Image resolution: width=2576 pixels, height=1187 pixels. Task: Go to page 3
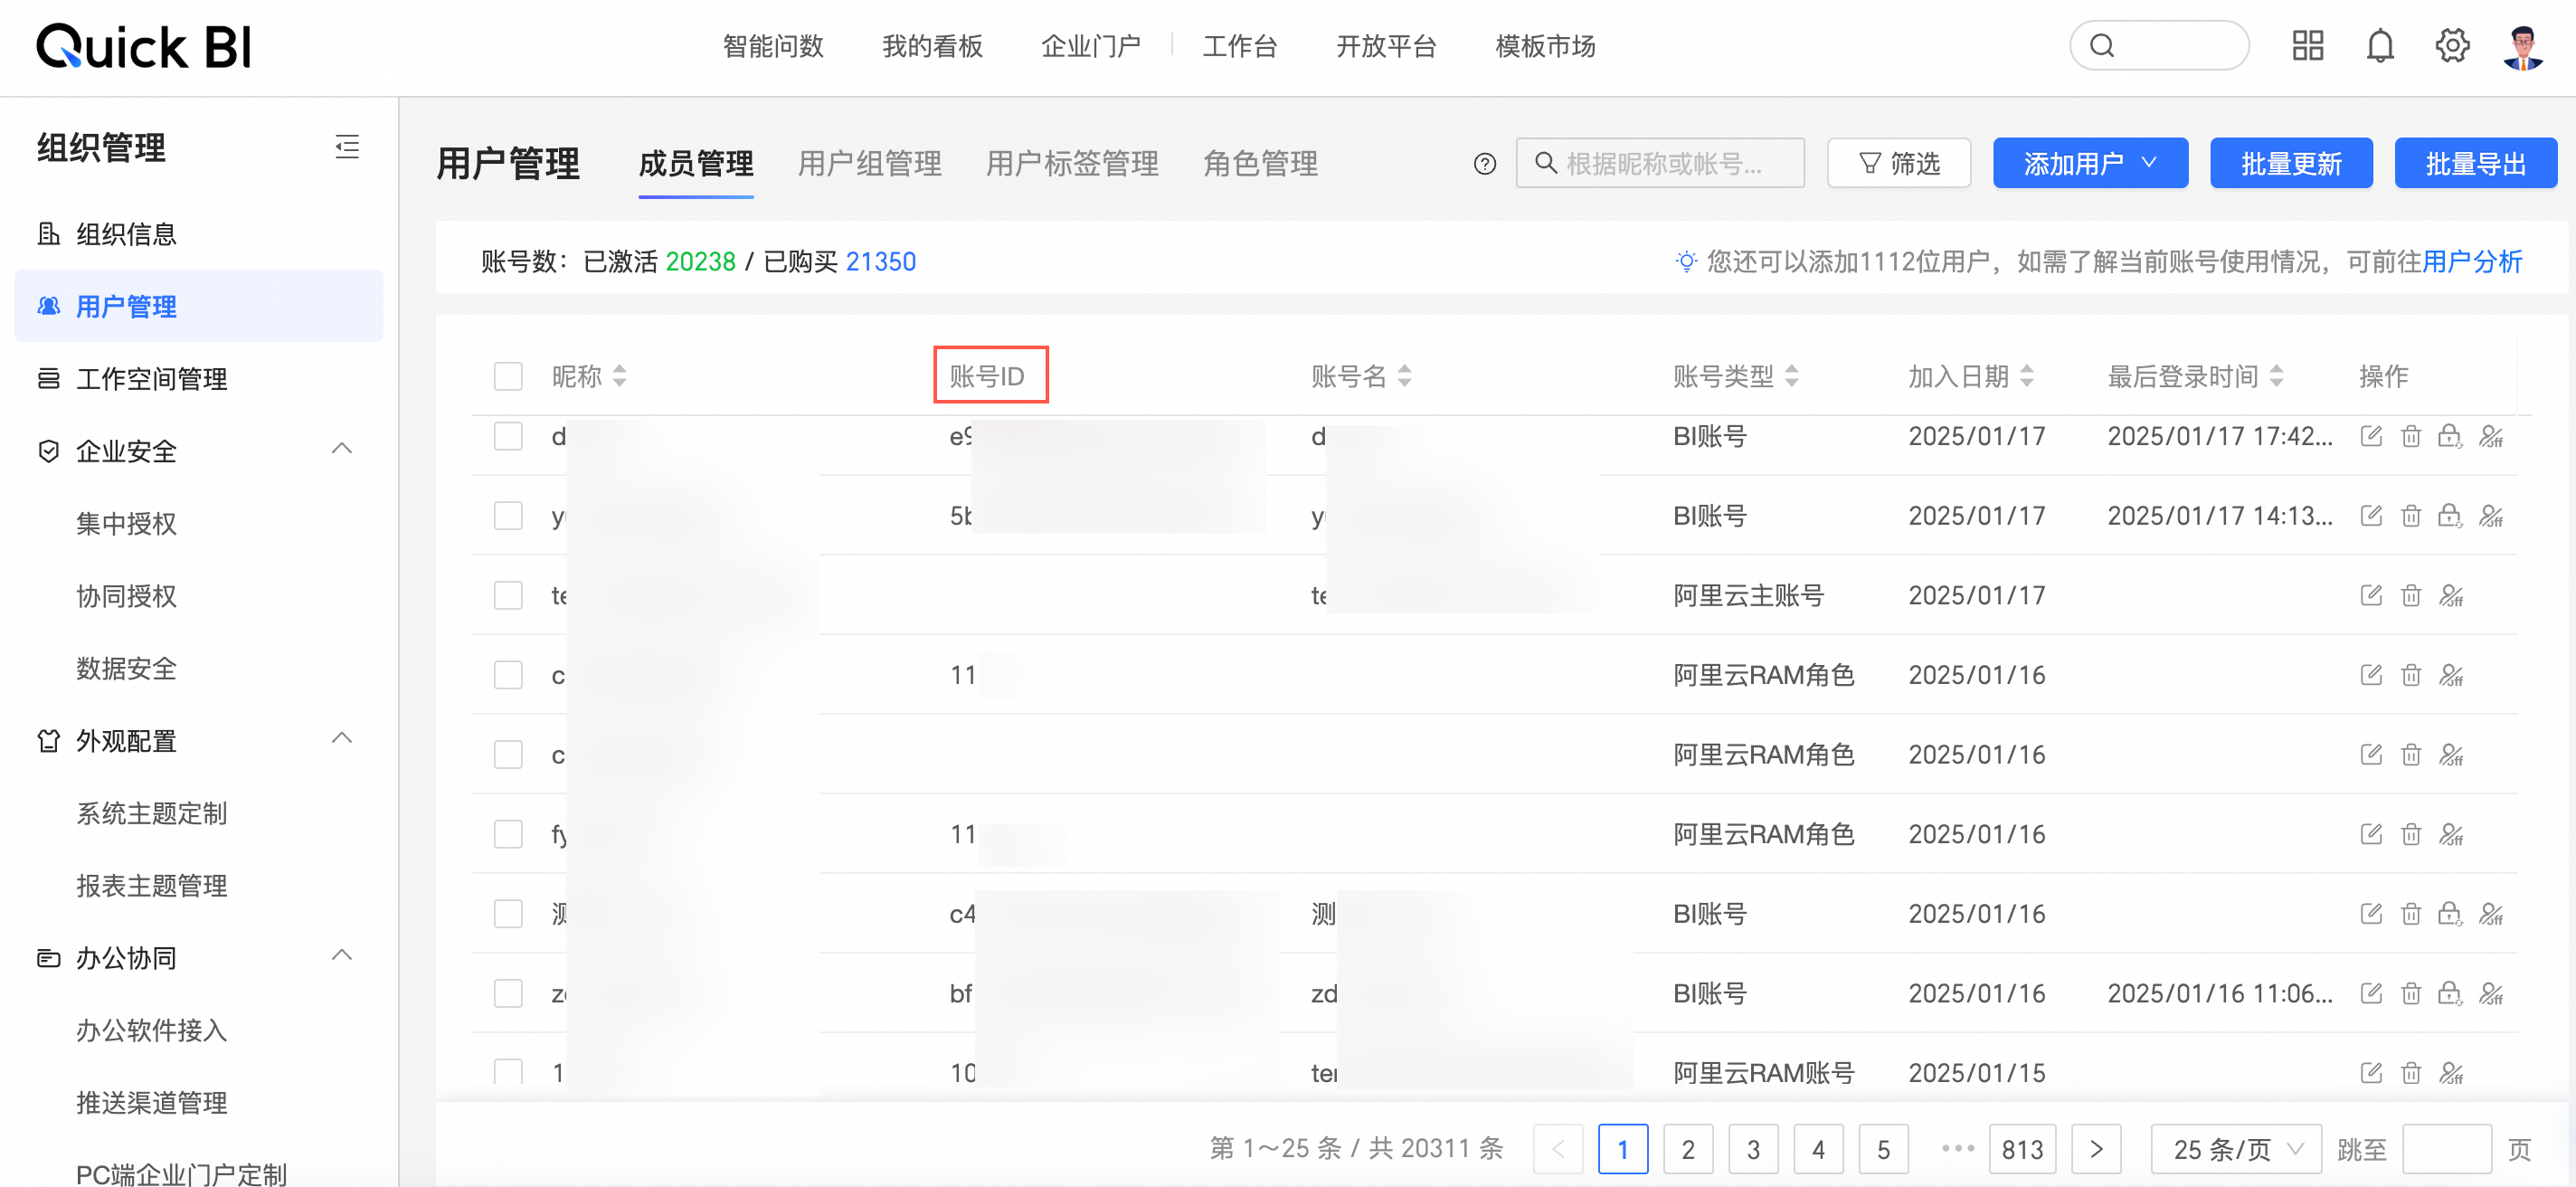click(x=1753, y=1150)
